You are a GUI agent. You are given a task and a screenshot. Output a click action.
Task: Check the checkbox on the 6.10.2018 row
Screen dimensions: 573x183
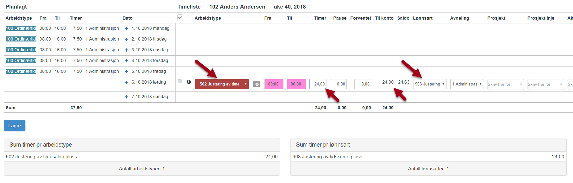180,81
